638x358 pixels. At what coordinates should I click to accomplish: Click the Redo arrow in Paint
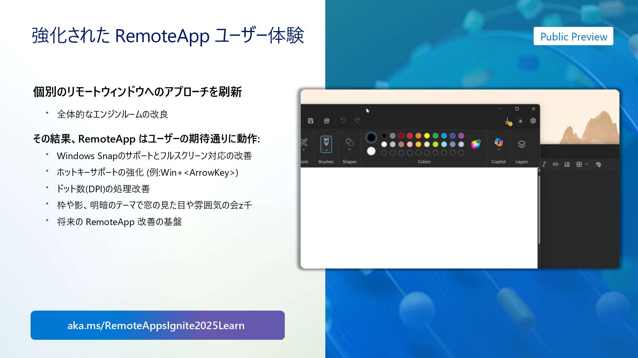[x=357, y=121]
